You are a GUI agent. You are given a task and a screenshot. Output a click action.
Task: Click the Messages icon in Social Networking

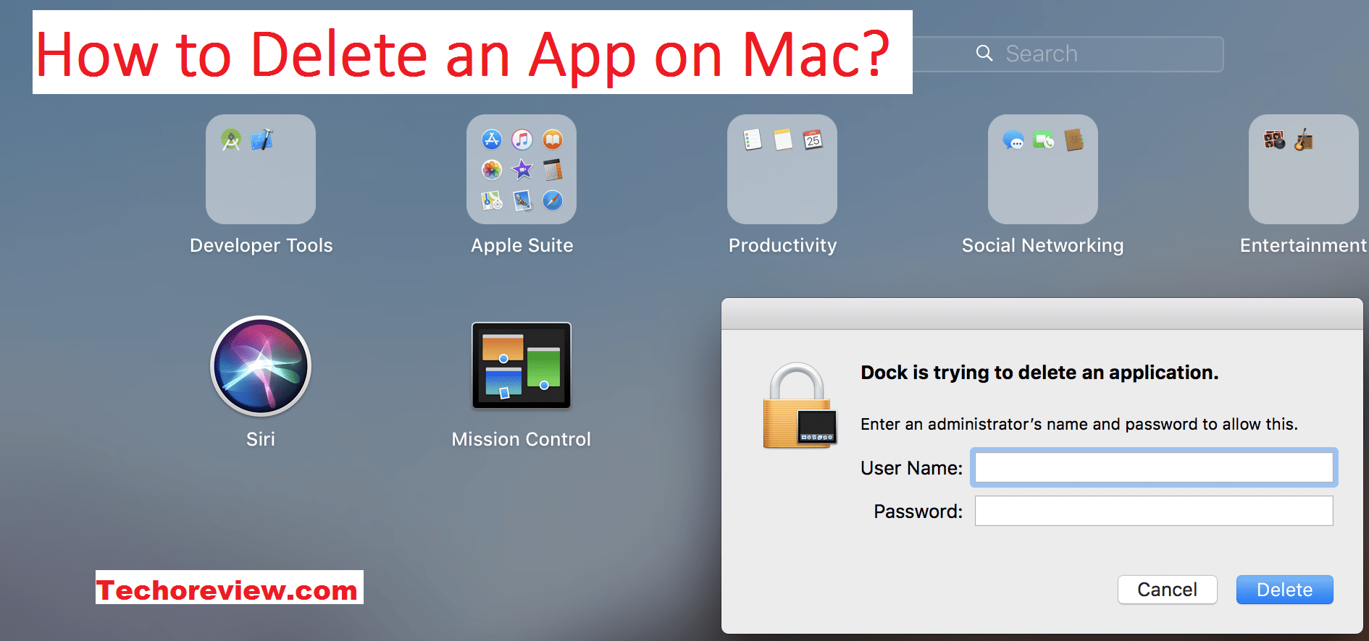coord(1013,140)
